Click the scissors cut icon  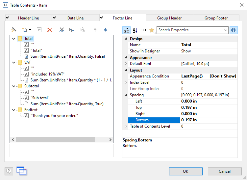pyautogui.click(x=62, y=30)
